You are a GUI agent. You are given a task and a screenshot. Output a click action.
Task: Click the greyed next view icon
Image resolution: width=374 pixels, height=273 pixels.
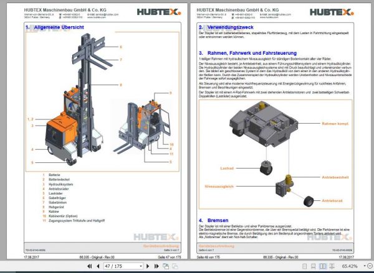coord(175,266)
